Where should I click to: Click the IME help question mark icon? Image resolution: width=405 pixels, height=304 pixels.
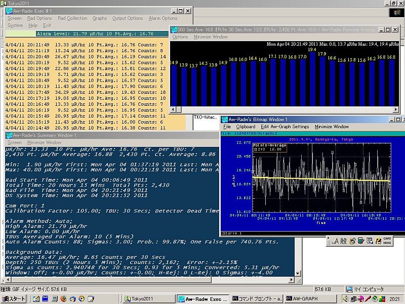(379, 241)
